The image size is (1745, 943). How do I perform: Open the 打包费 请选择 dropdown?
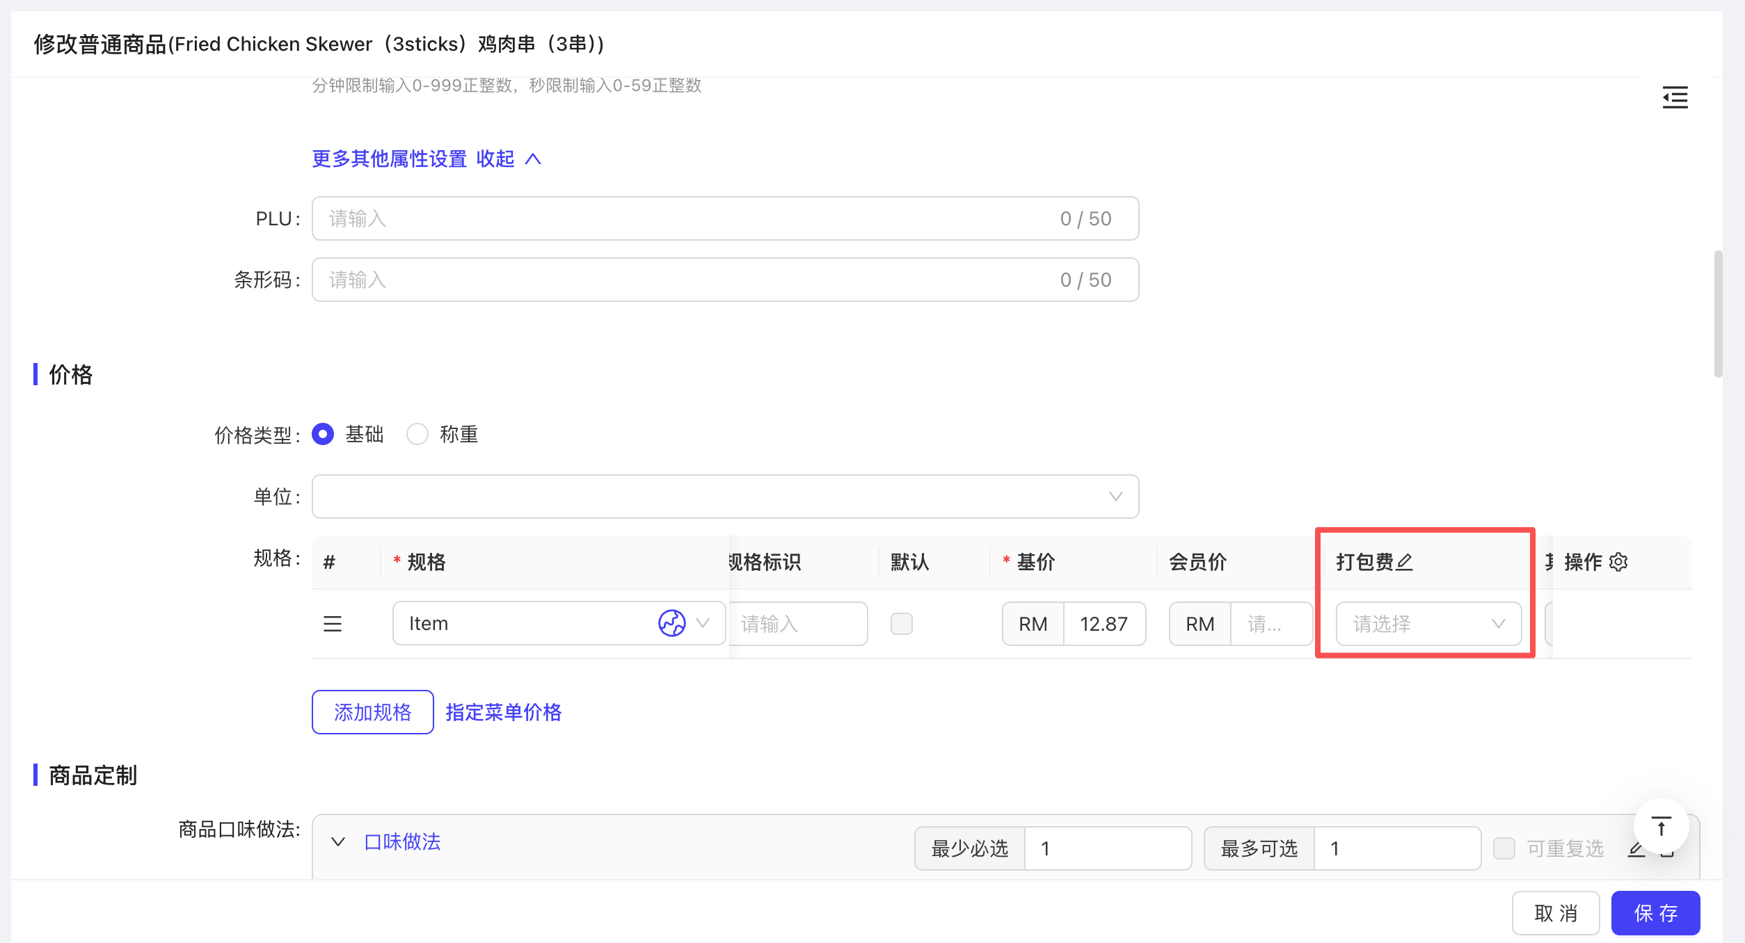click(1428, 624)
